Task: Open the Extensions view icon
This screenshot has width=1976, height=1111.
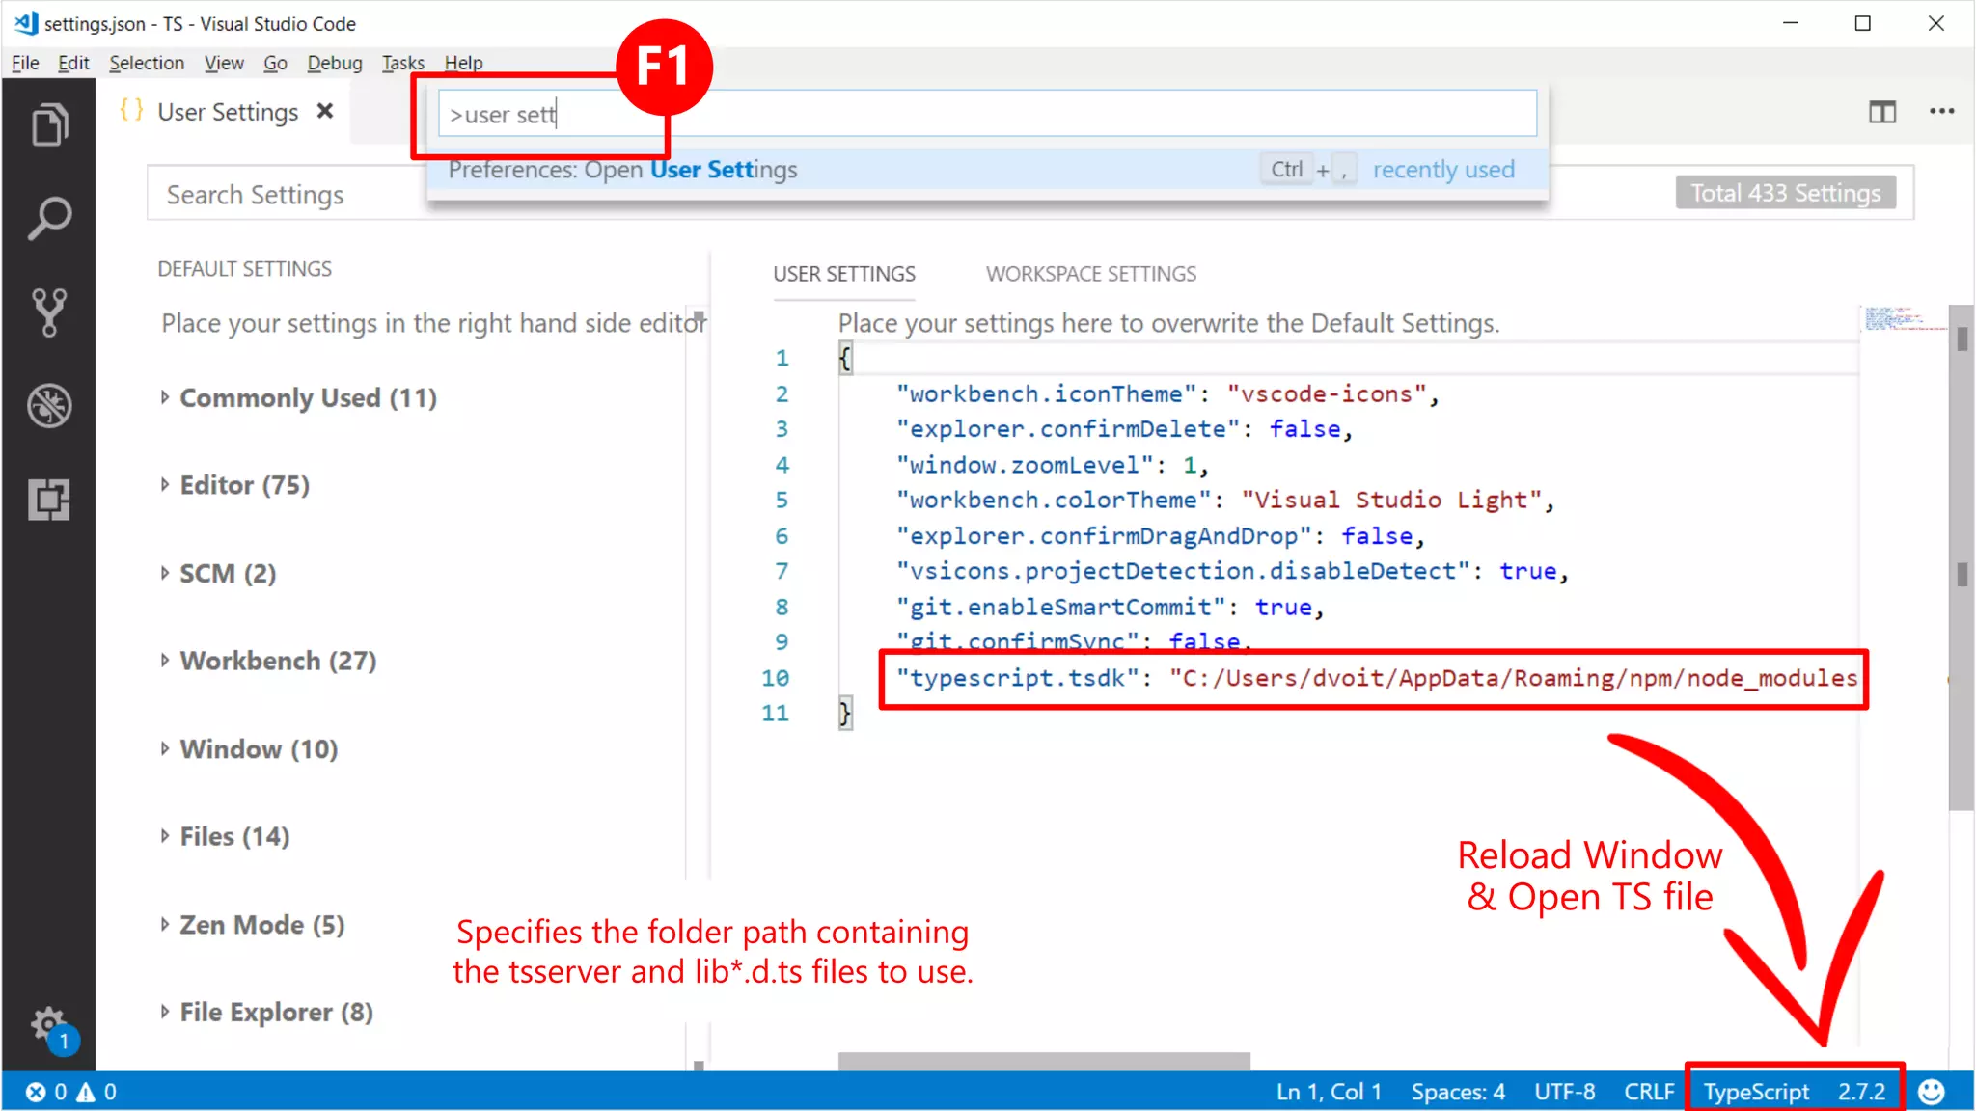Action: 49,500
